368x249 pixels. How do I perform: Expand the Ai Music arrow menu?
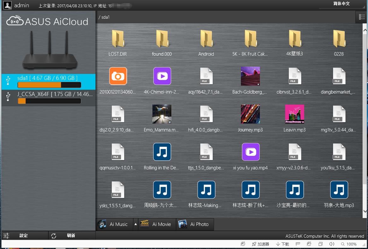(x=136, y=224)
